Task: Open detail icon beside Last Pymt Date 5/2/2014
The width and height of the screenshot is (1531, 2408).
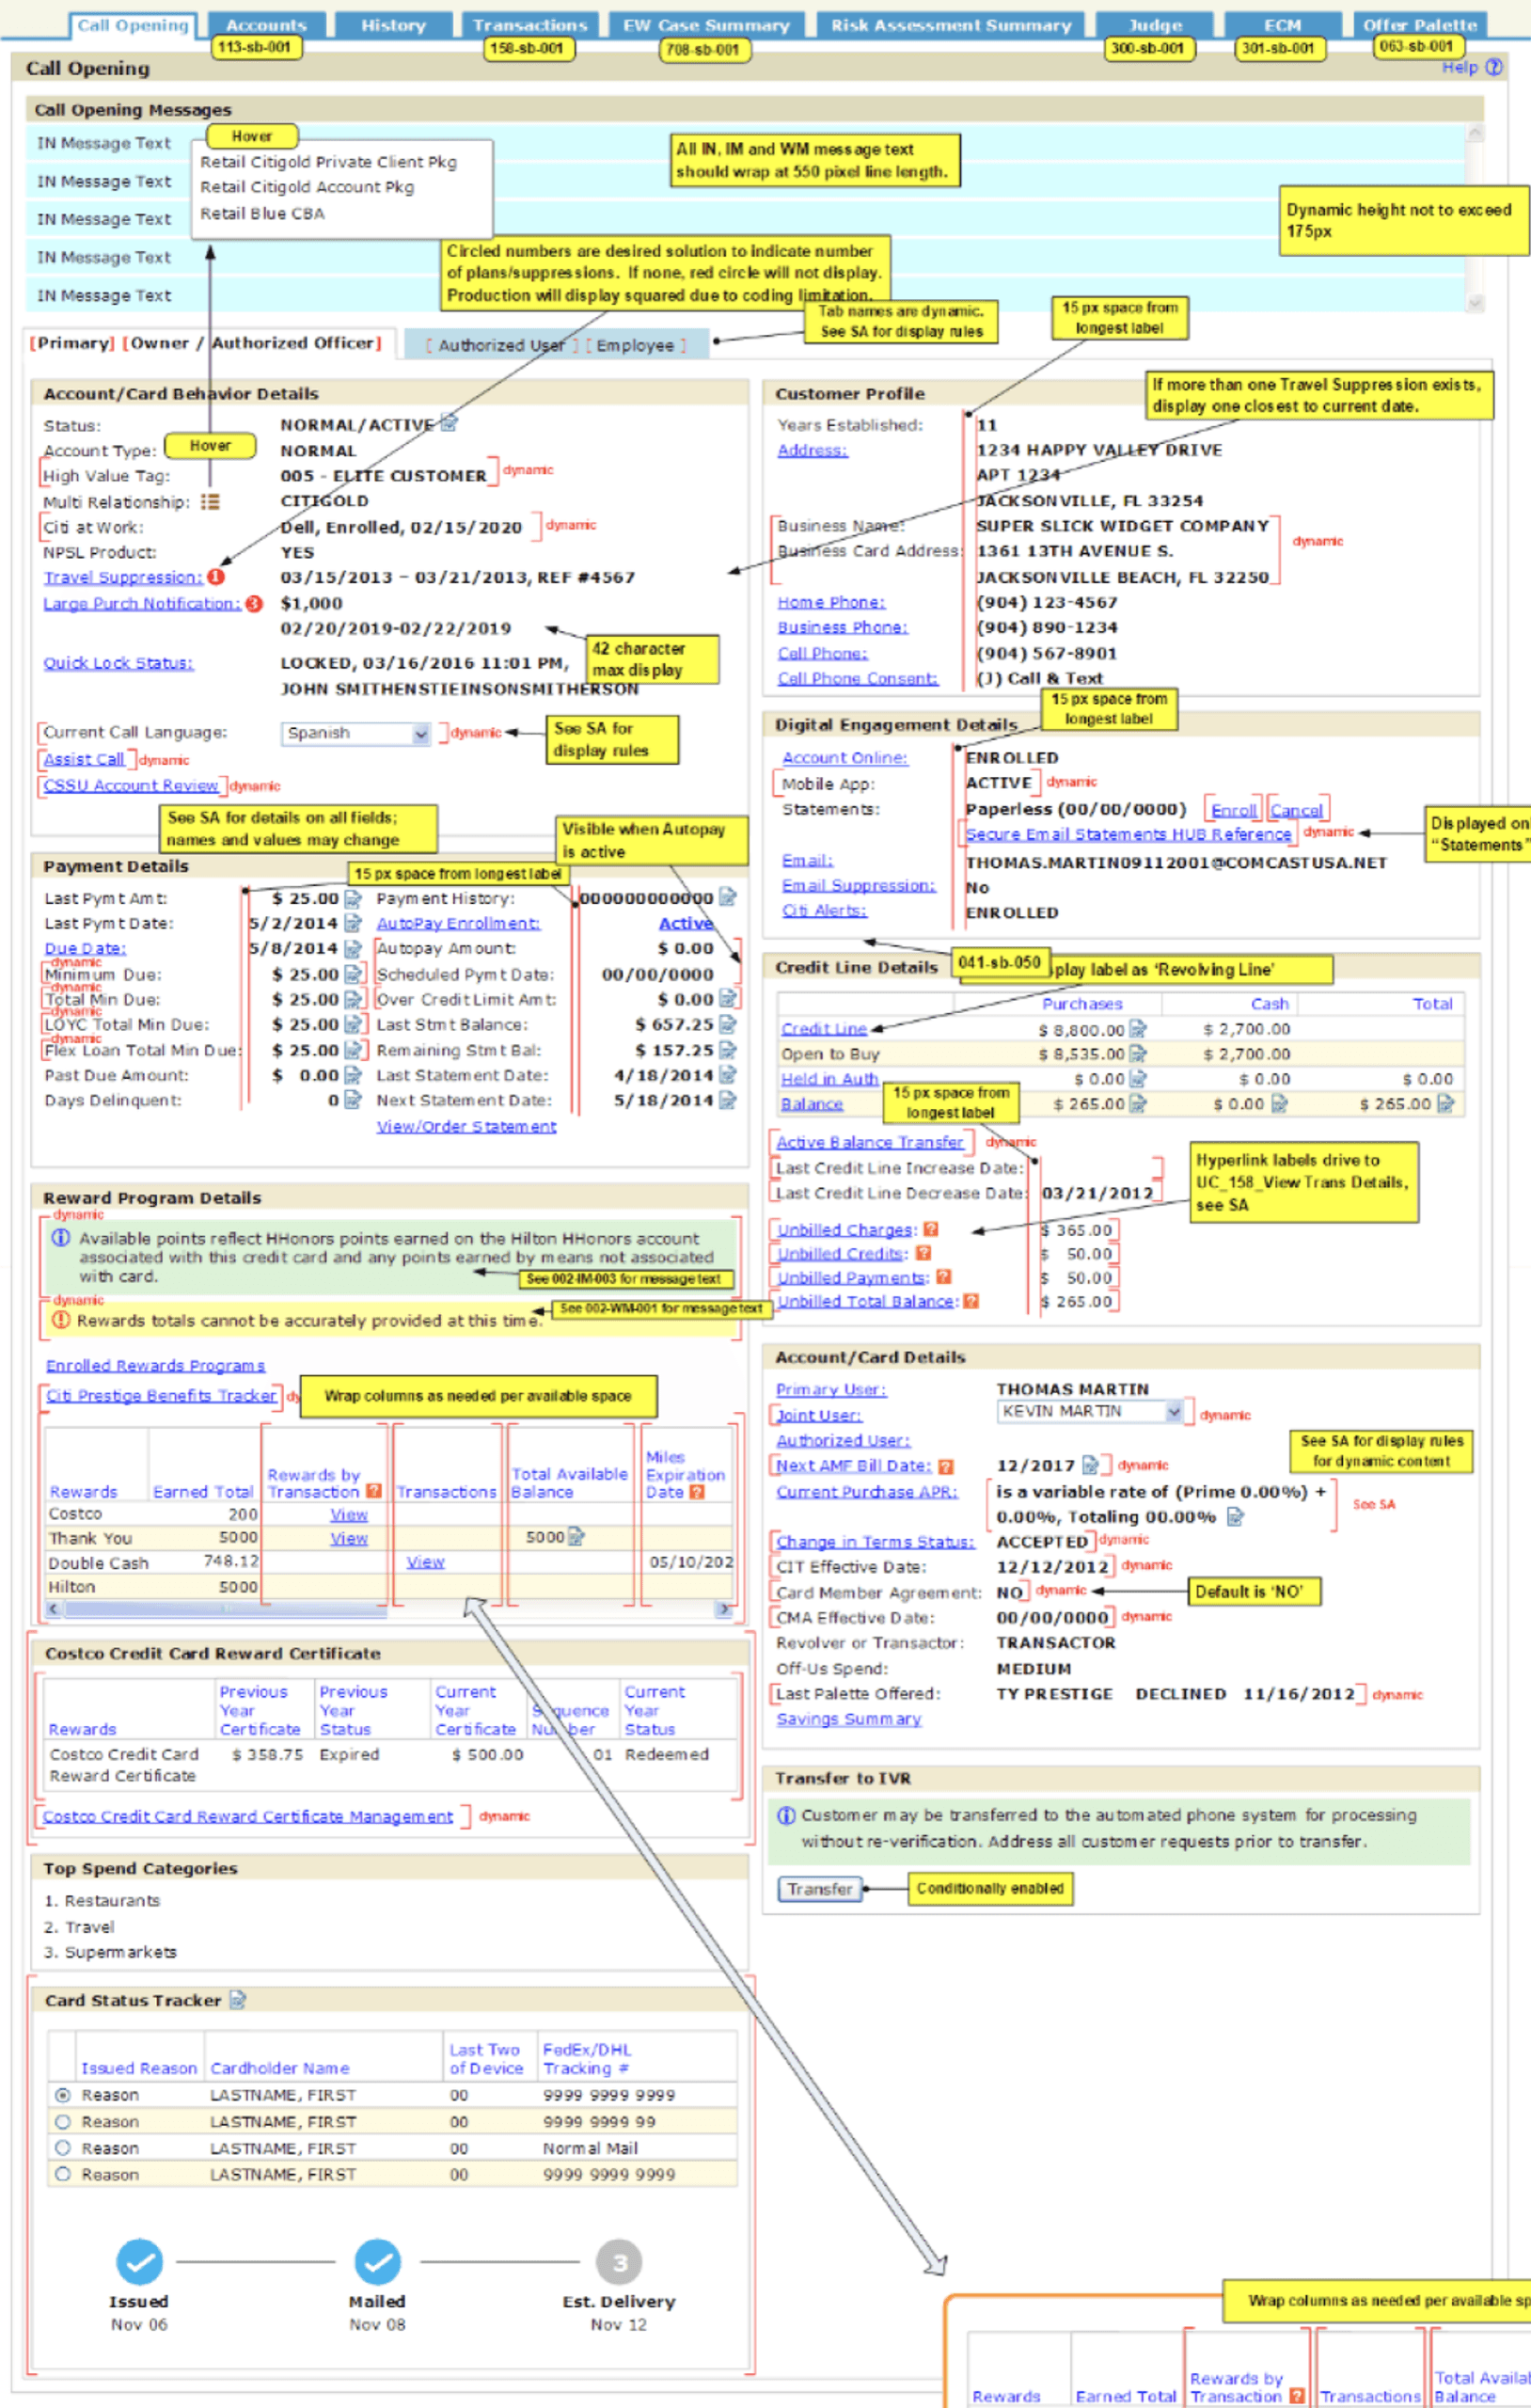Action: pos(353,923)
